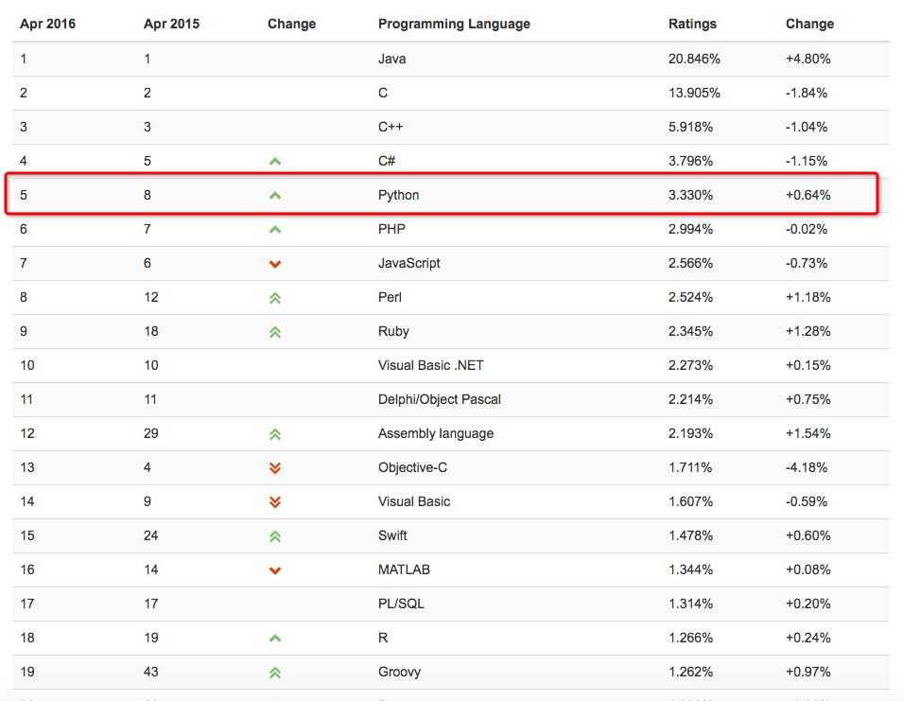Click the double up arrow beside Assembly language

pos(275,433)
